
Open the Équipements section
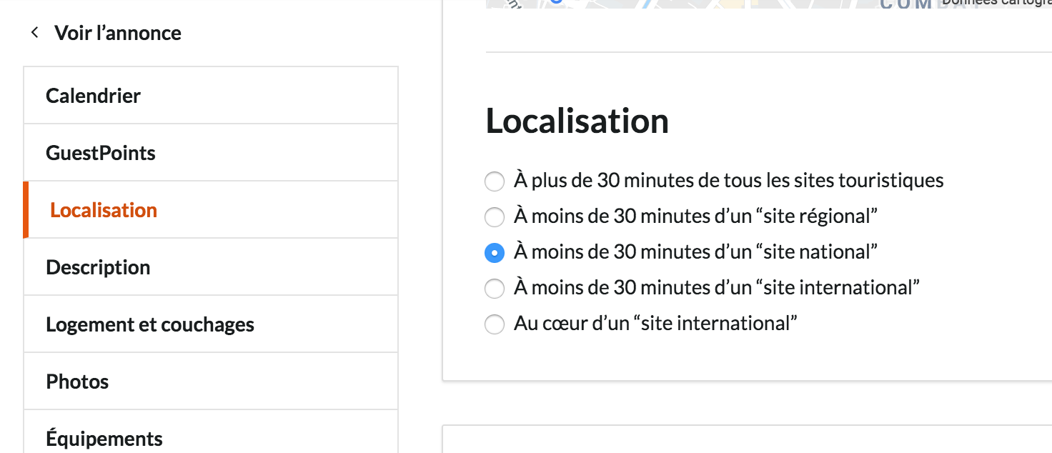coord(104,437)
